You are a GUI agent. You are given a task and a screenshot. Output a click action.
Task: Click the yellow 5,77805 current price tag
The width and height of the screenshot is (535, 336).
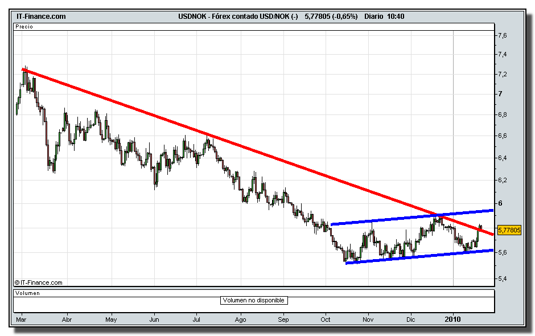(x=509, y=230)
